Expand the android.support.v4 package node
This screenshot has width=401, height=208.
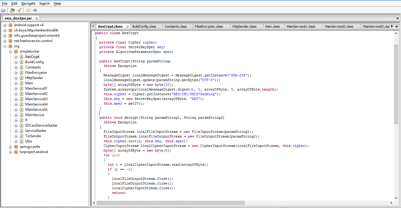[5, 25]
